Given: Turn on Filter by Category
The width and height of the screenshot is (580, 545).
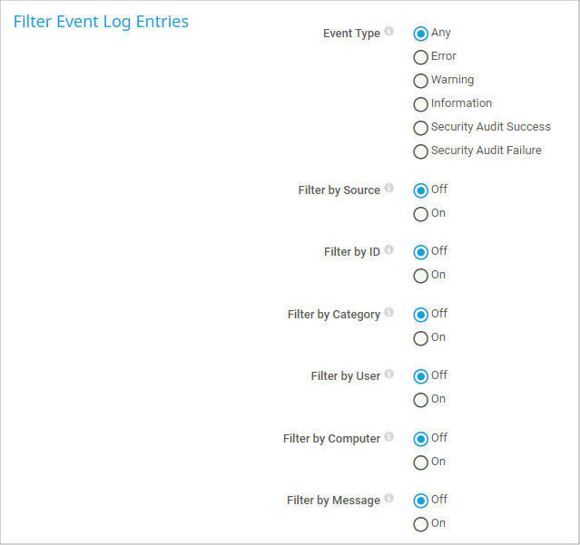Looking at the screenshot, I should (420, 338).
